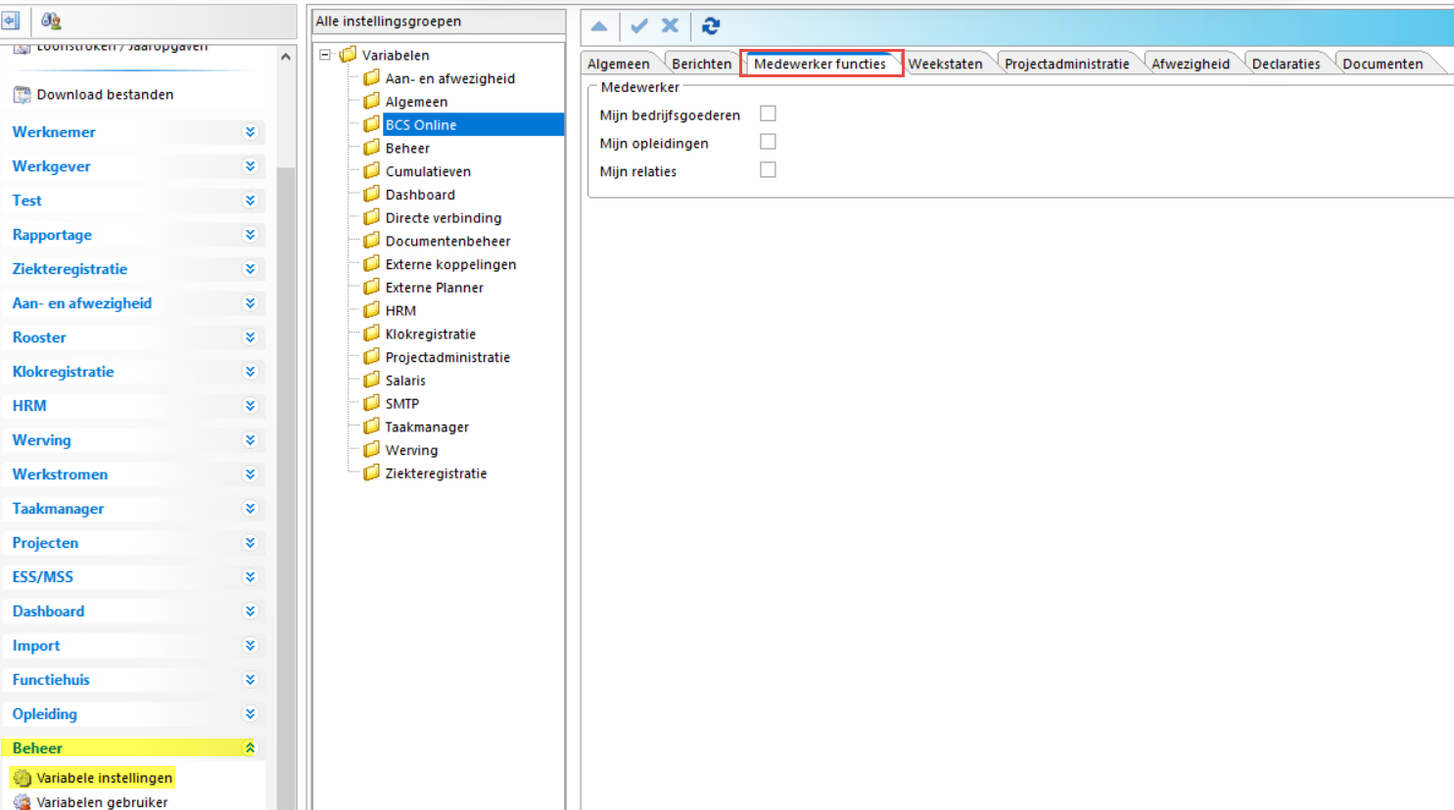Select Taakmanager in settings tree

[x=427, y=427]
